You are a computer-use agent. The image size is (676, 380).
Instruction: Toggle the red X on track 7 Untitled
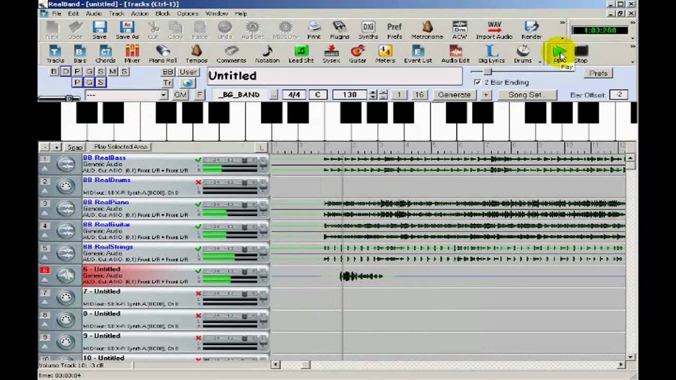198,293
